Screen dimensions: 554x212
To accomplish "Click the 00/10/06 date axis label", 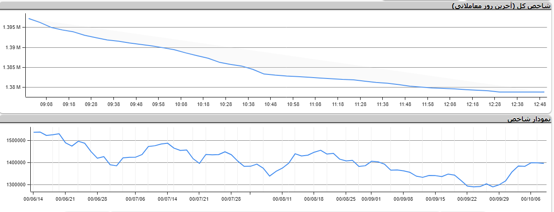I will tap(531, 198).
